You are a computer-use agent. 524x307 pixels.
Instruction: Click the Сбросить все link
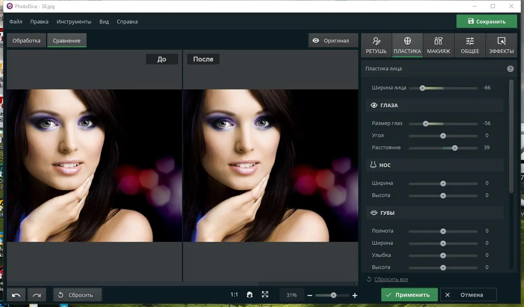point(391,279)
